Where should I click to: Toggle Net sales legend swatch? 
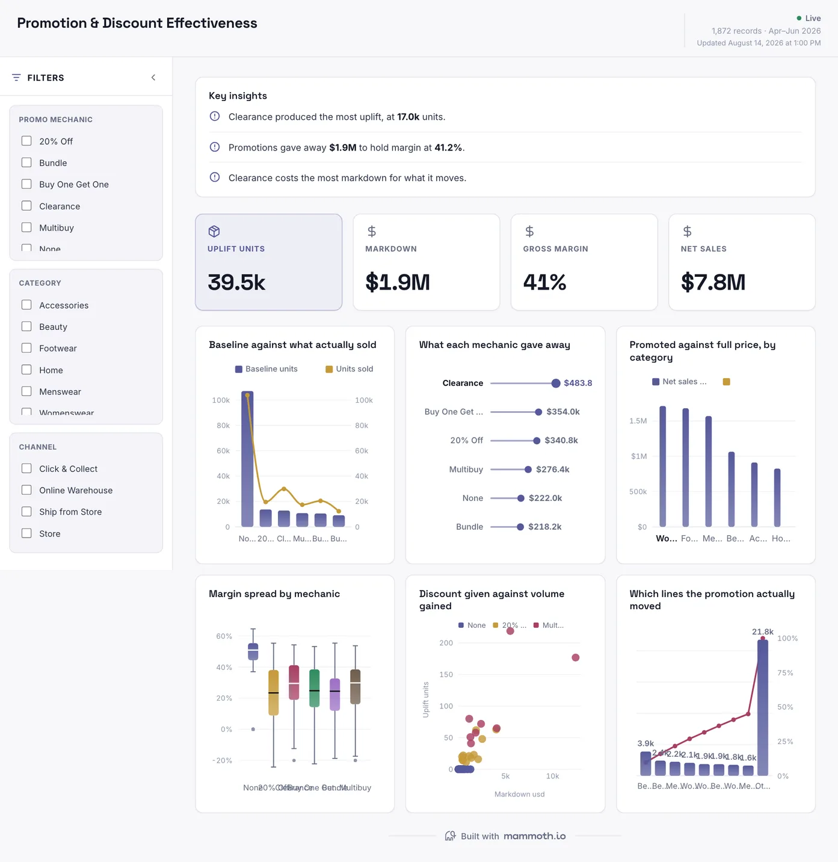pos(656,382)
